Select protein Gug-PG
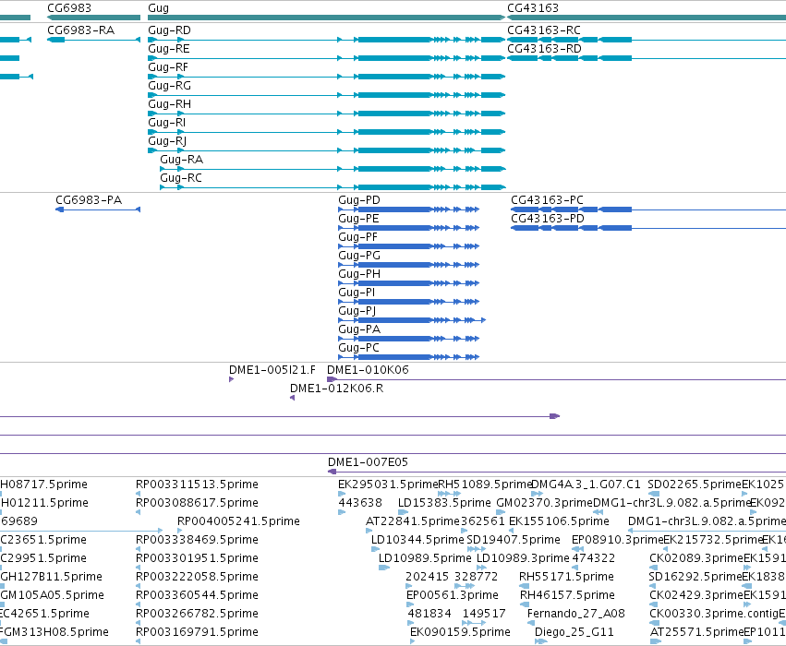This screenshot has height=646, width=786. tap(359, 256)
